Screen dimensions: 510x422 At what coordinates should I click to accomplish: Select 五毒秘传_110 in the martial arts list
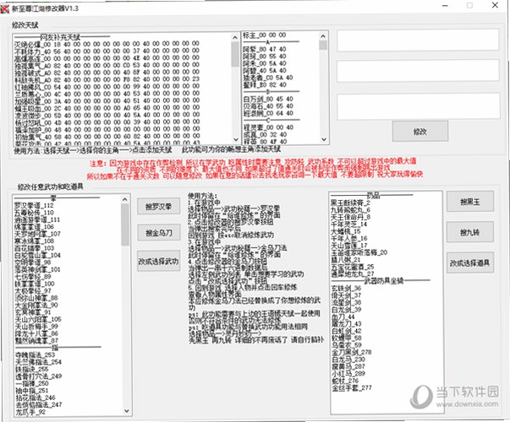(x=34, y=213)
